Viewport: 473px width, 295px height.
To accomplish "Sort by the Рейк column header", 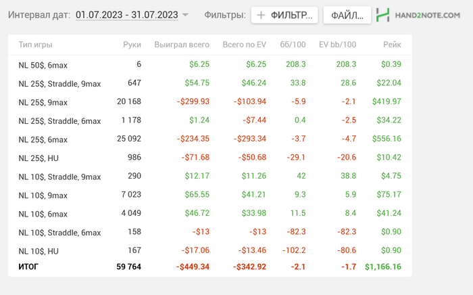I will pos(392,45).
